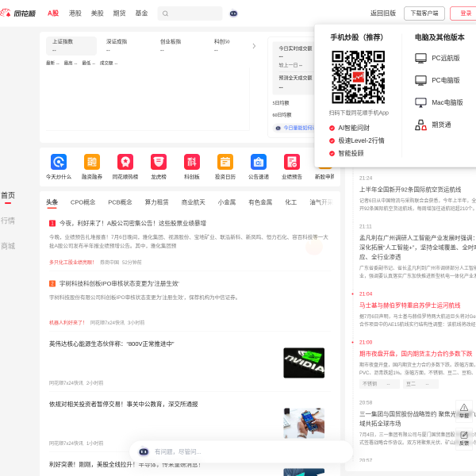Click the 多只化工股业绩亮眼 red tag
This screenshot has height=476, width=476.
pos(71,263)
